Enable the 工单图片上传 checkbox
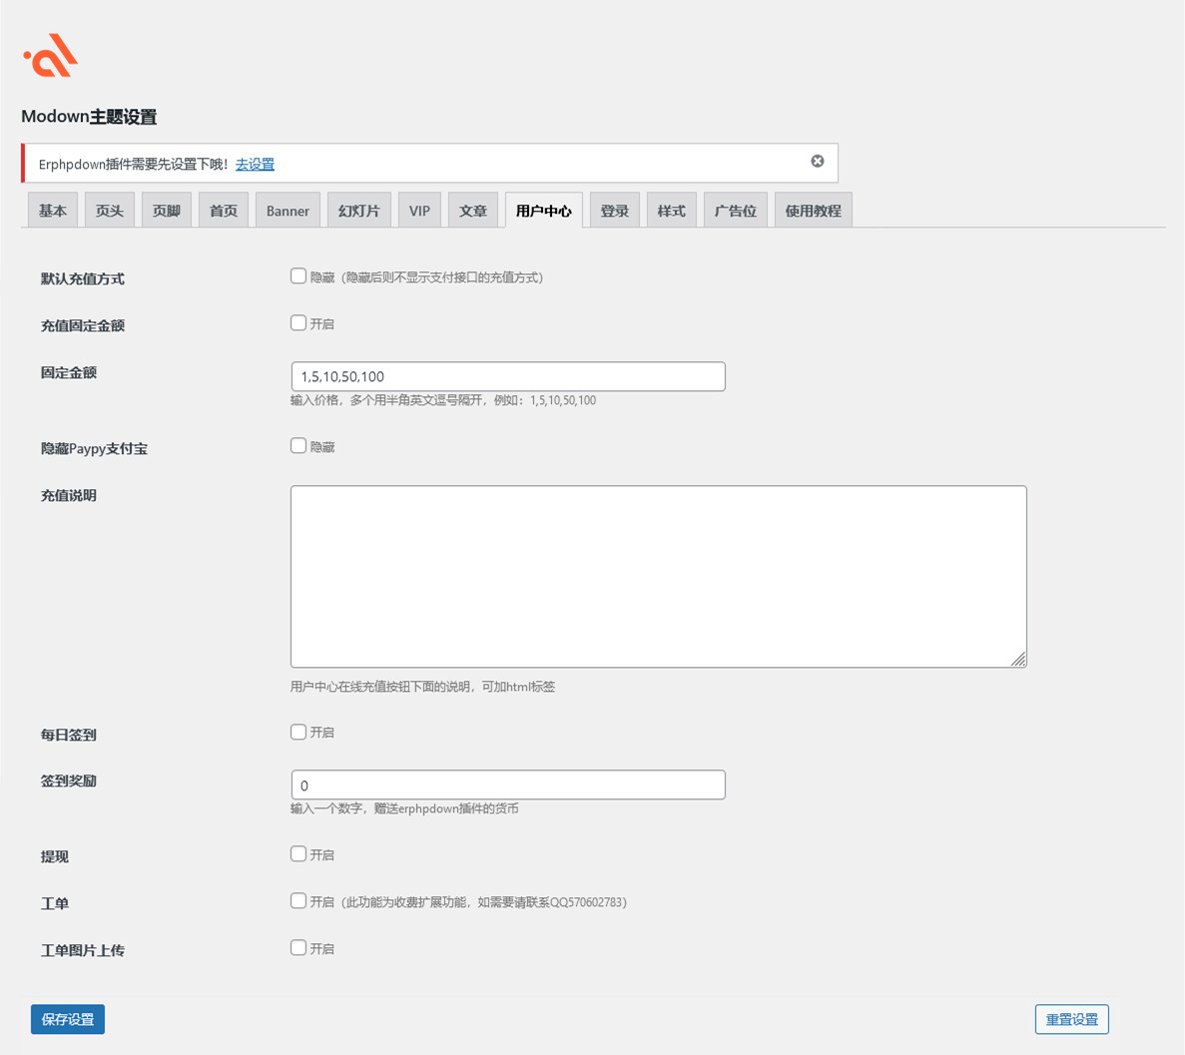The height and width of the screenshot is (1055, 1185). pyautogui.click(x=298, y=948)
